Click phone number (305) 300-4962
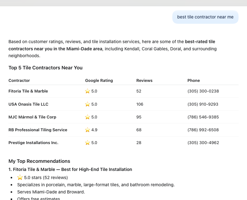247x200 pixels. (203, 143)
